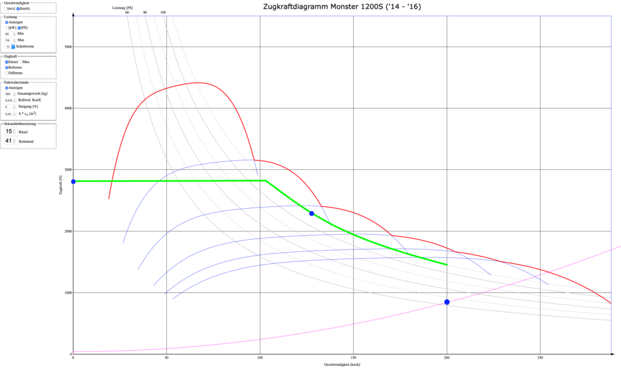This screenshot has width=621, height=375.
Task: Click the Max power input field
Action: click(x=10, y=40)
